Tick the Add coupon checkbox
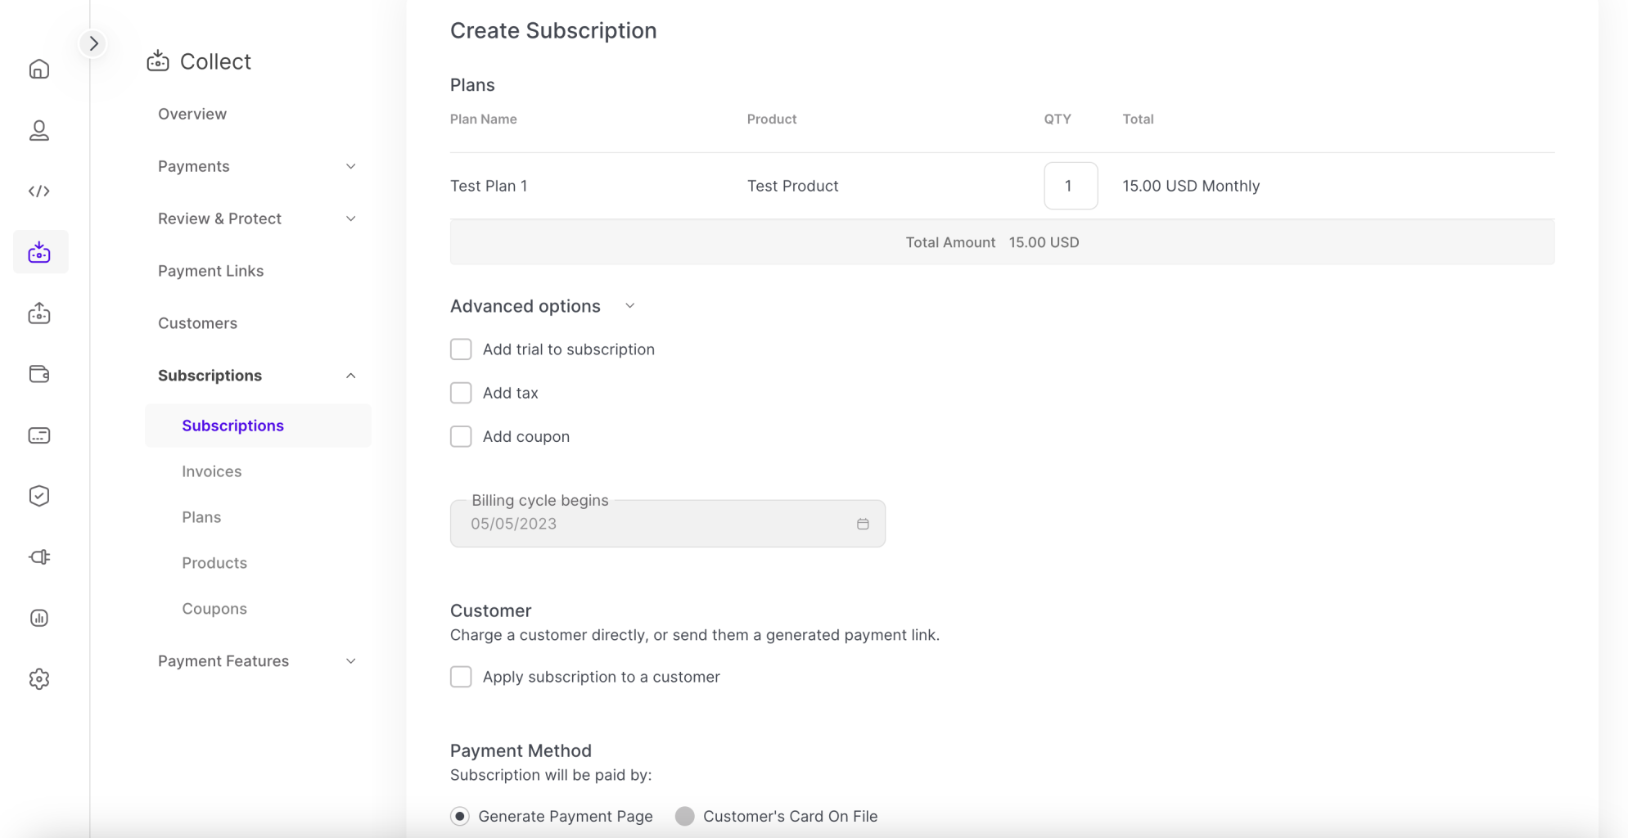Screen dimensions: 1628x838 [461, 436]
